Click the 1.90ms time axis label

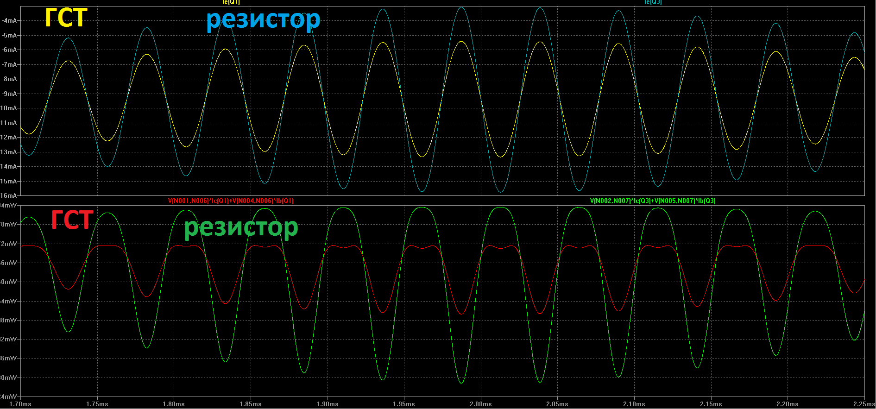(x=328, y=404)
